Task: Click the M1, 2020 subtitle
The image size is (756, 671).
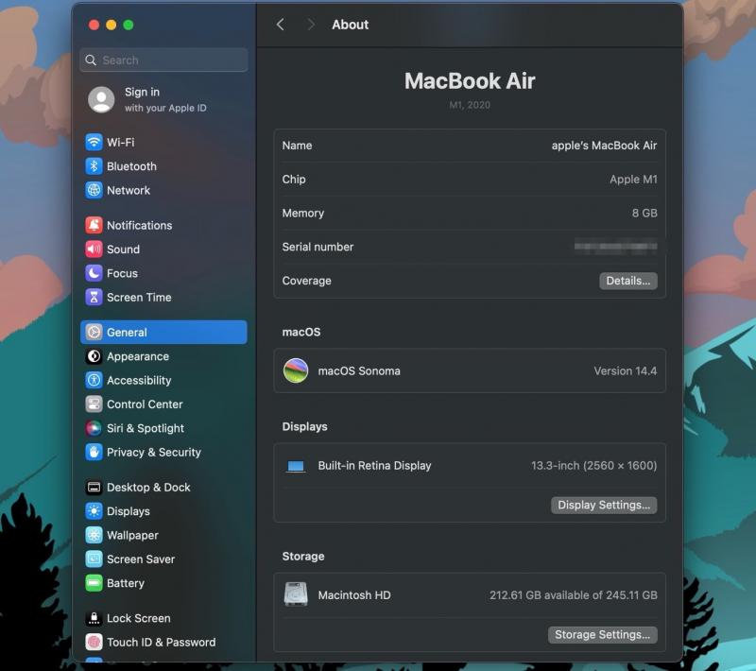Action: coord(470,105)
